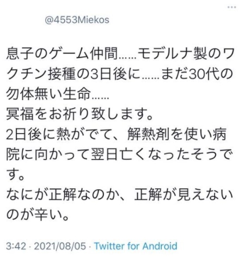Image resolution: width=245 pixels, height=257 pixels.
Task: Click the phrase 正解が見えない in the tweet
Action: pos(183,194)
